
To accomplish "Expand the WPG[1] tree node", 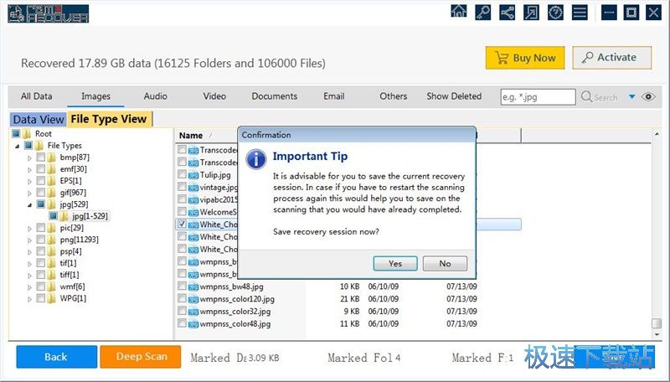I will coord(29,299).
